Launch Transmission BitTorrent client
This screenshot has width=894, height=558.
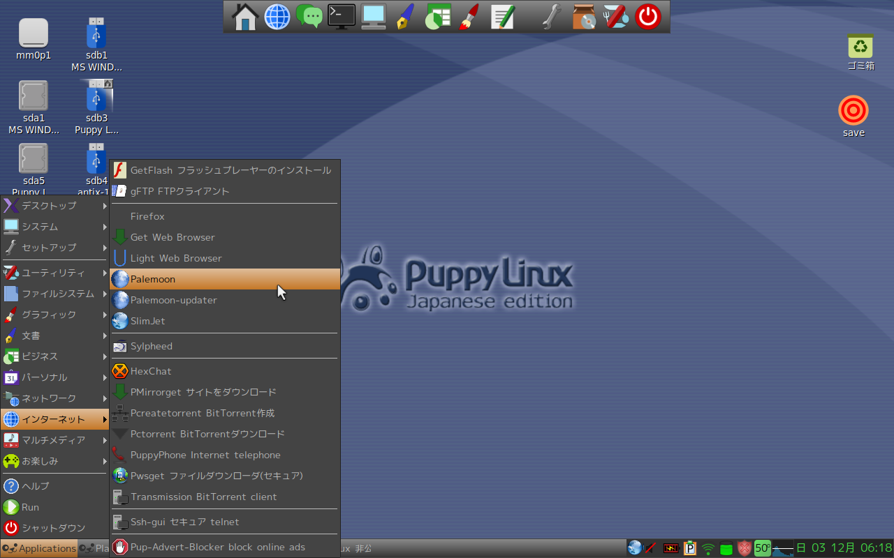point(225,497)
